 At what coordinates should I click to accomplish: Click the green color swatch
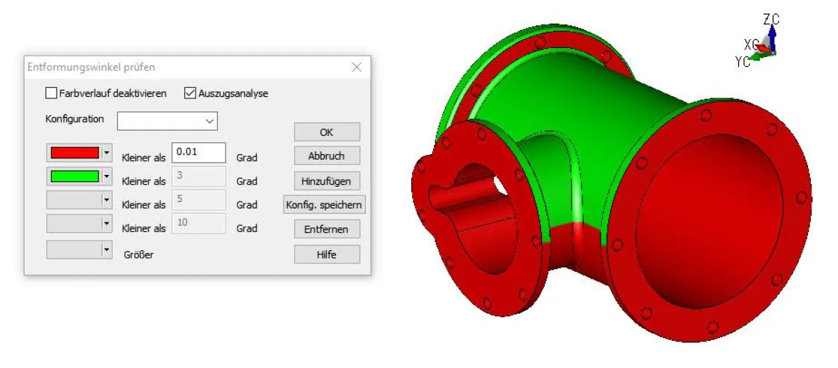click(74, 176)
